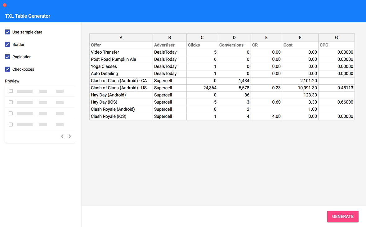Click the Preview section label
The width and height of the screenshot is (366, 227).
[12, 81]
